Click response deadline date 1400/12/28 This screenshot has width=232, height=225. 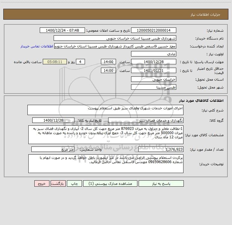click(154, 62)
